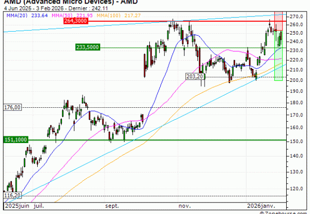Click the sept. time axis label

[x=112, y=206]
